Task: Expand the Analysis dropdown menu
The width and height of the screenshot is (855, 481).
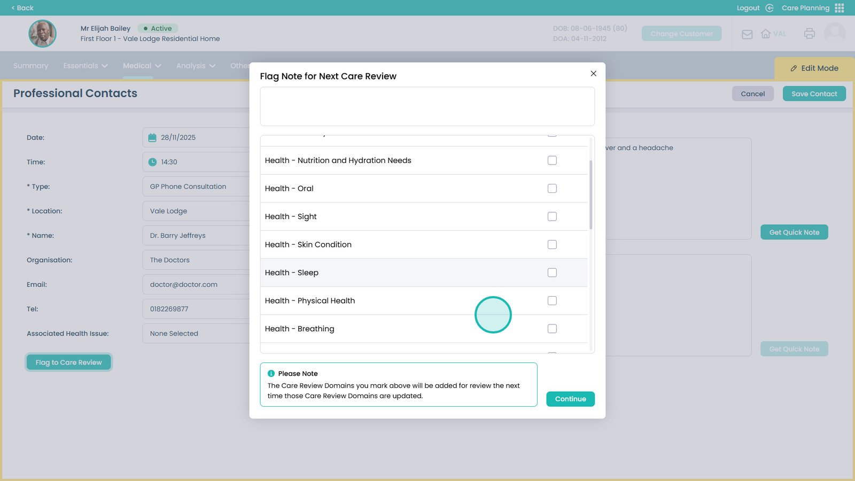Action: (x=196, y=66)
